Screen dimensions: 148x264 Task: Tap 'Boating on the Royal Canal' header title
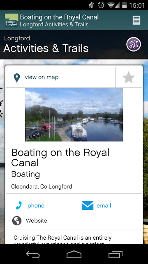coord(59,17)
